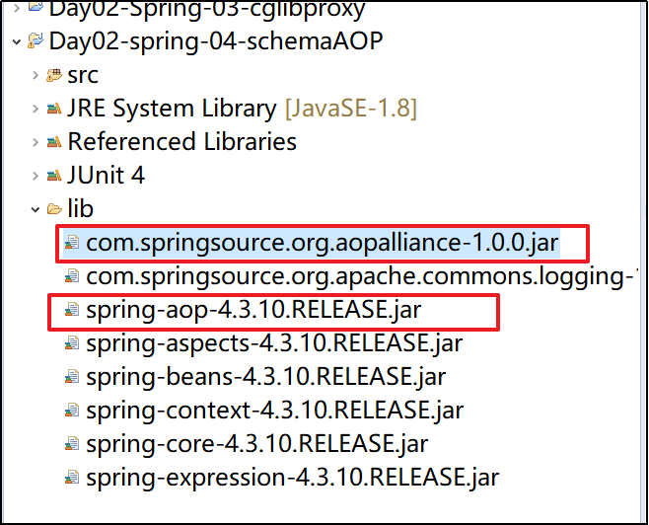Screen dimensions: 649x525
Task: Select Day02-spring-04-schemaAOP project name
Action: click(x=216, y=41)
